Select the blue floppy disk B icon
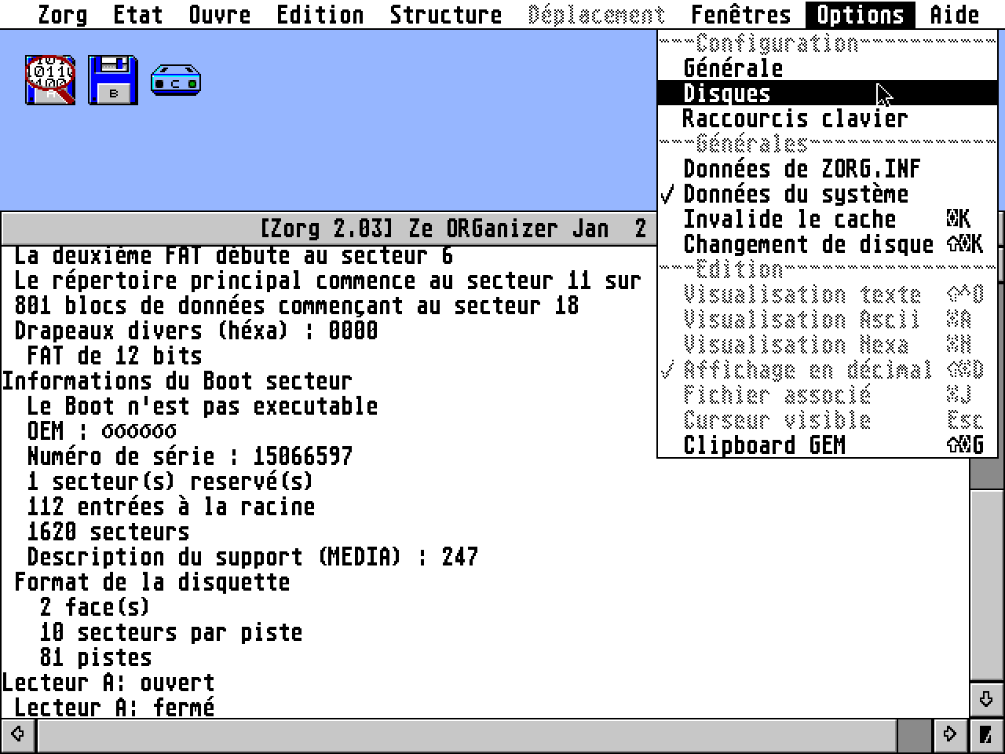This screenshot has height=754, width=1005. tap(111, 79)
